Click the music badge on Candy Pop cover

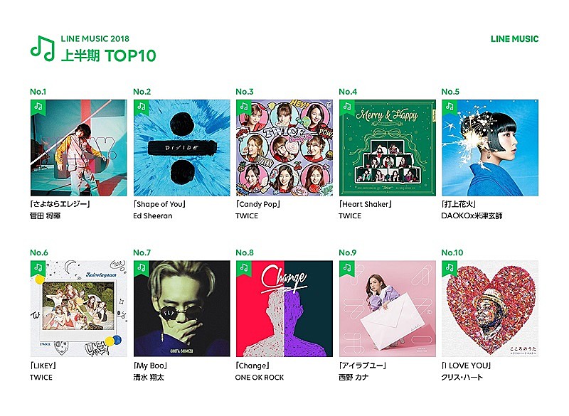[243, 107]
